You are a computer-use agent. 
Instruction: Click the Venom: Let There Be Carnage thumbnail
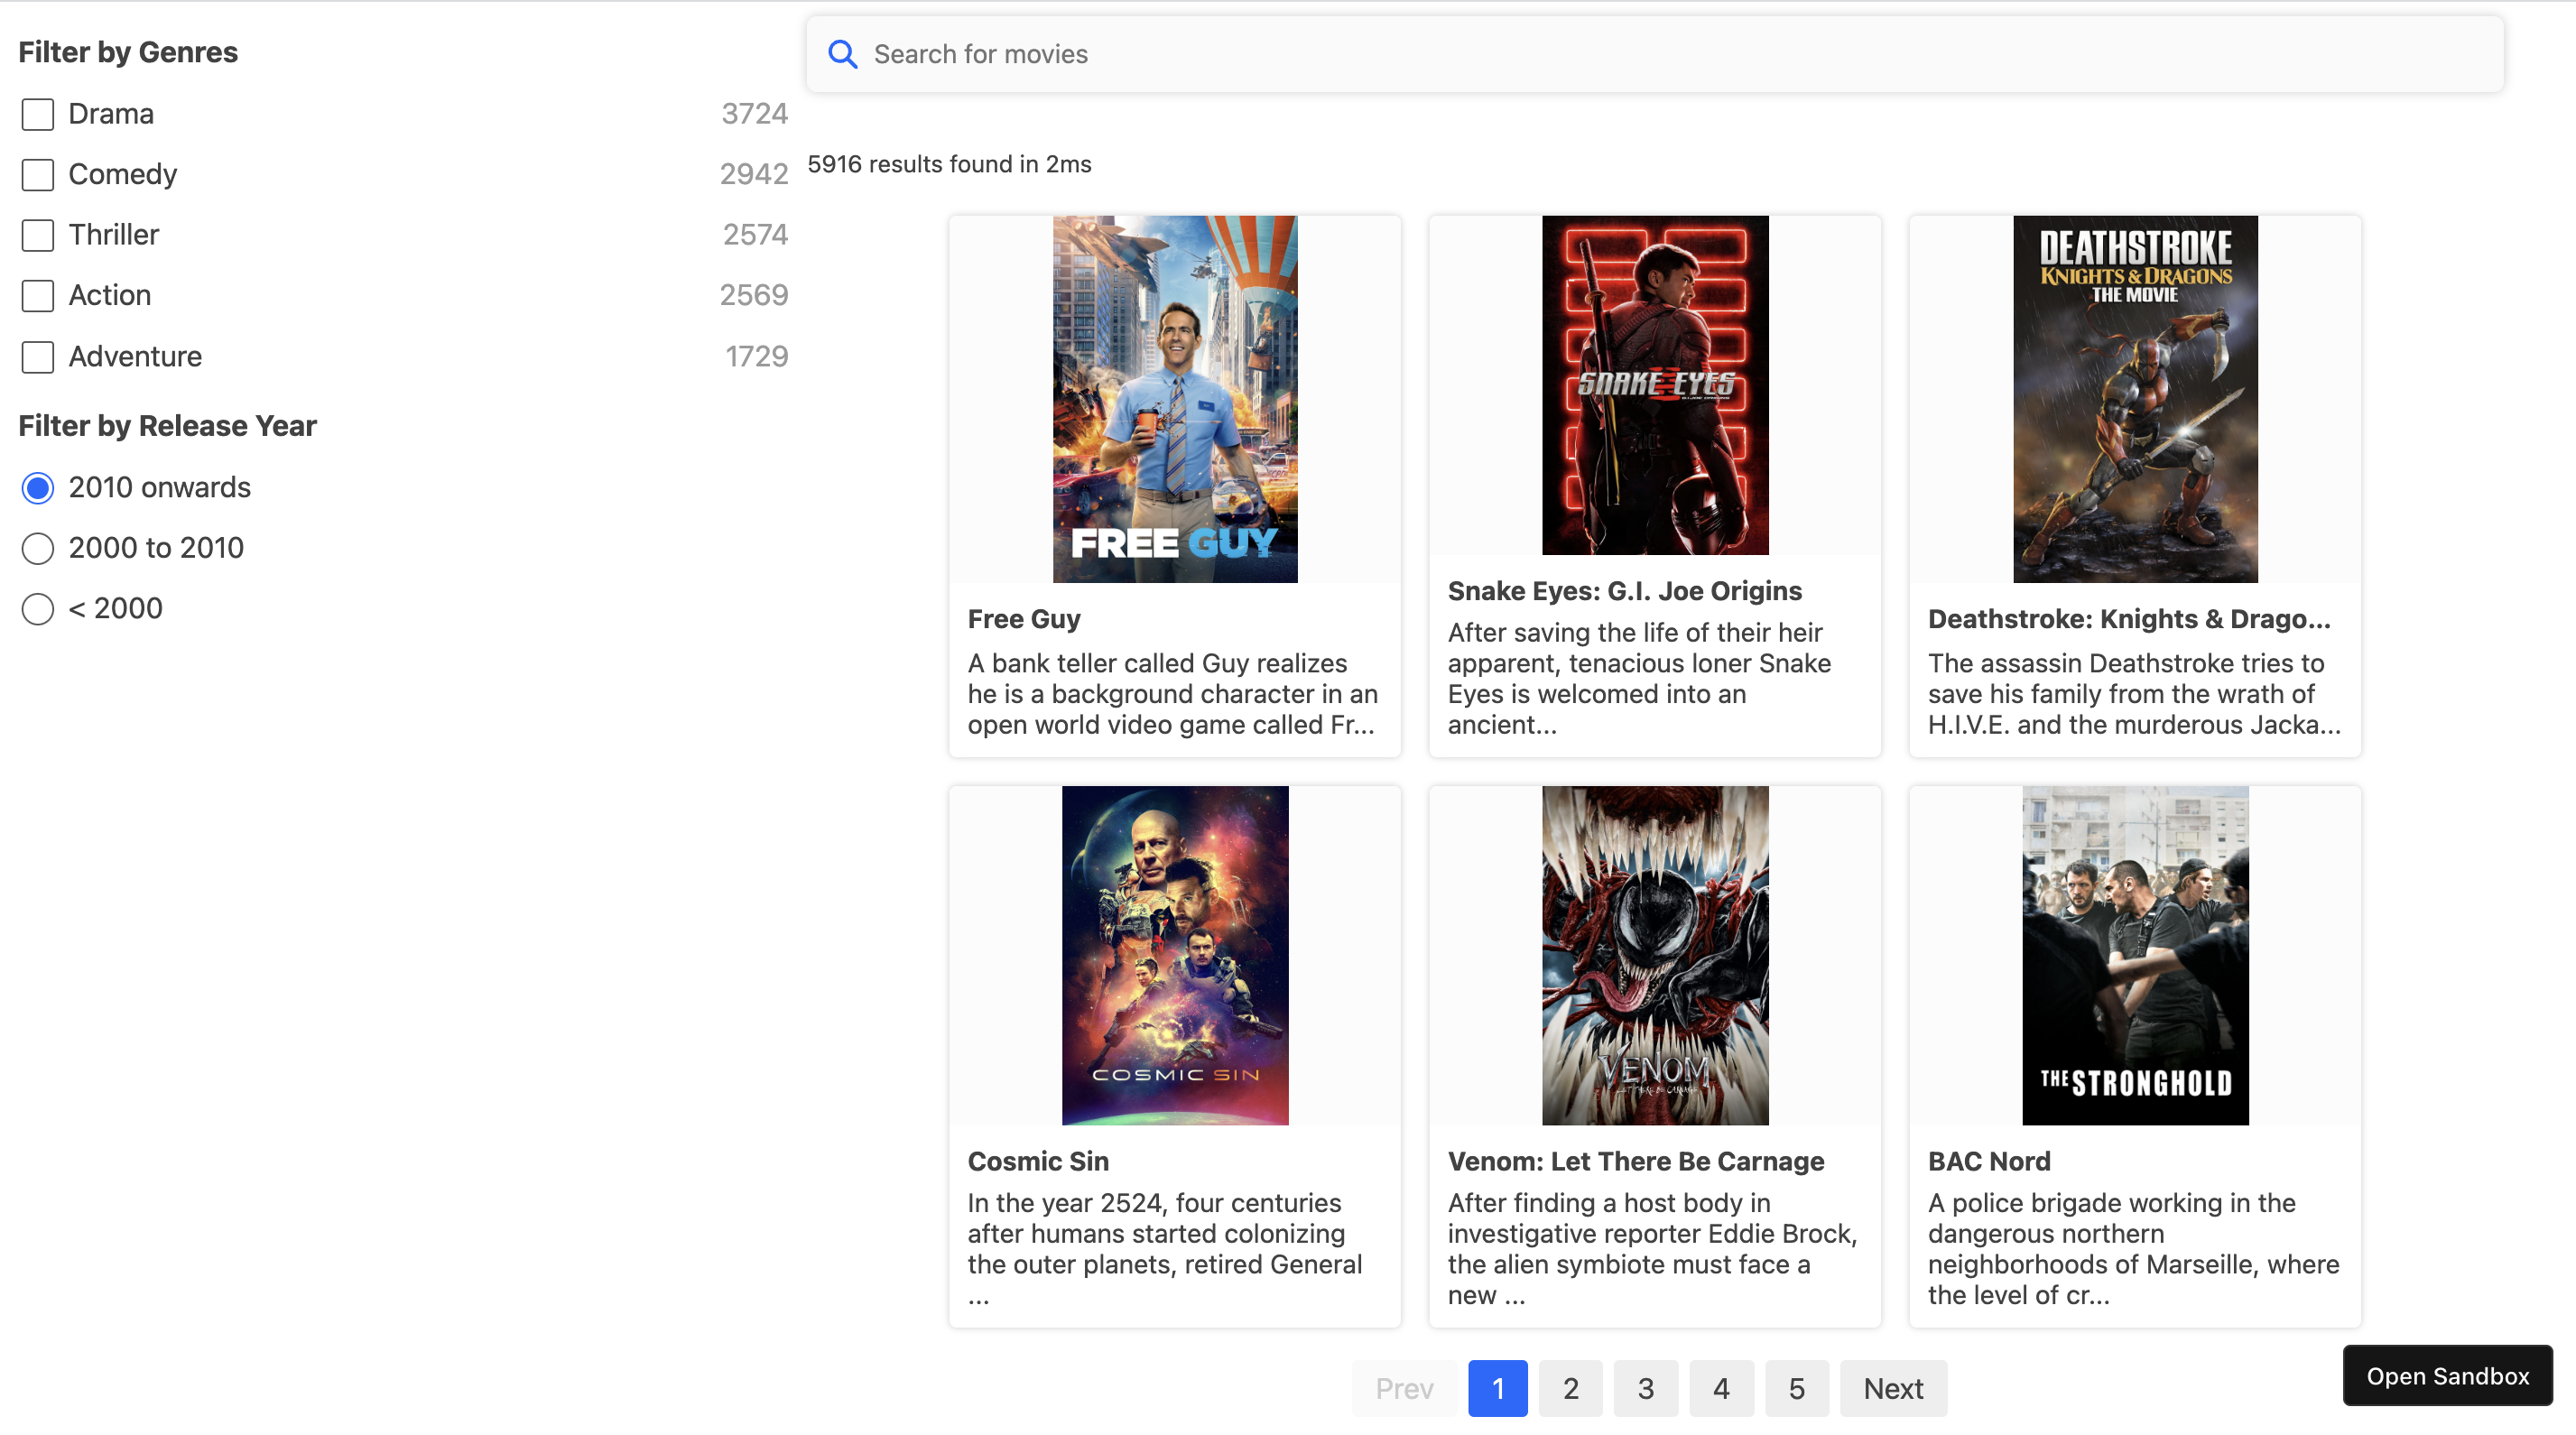coord(1654,954)
